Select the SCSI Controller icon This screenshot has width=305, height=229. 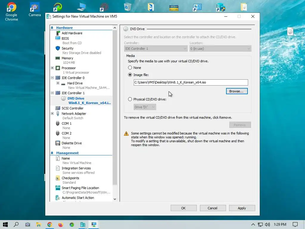58,108
